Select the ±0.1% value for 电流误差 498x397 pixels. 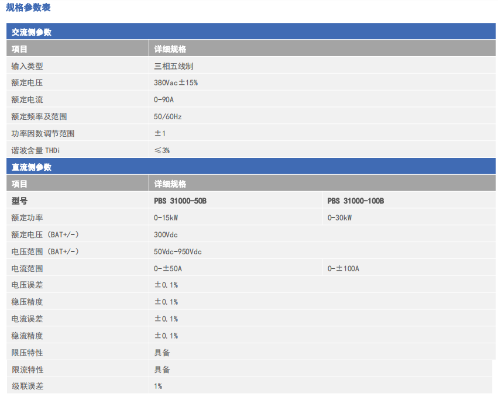(166, 319)
